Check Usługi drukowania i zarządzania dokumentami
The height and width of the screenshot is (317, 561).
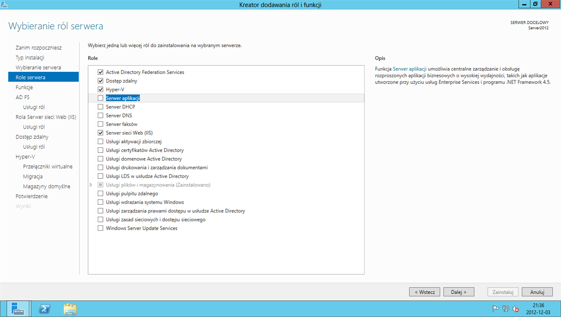point(100,167)
